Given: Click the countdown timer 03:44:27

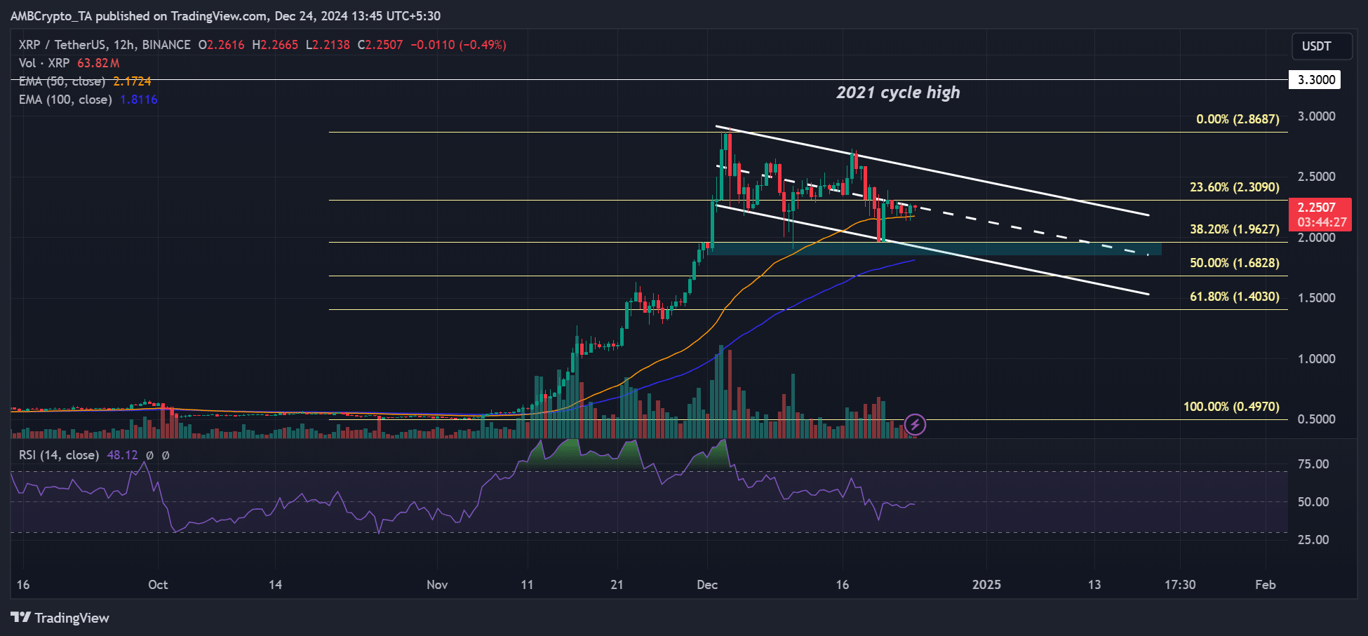Looking at the screenshot, I should coord(1322,222).
